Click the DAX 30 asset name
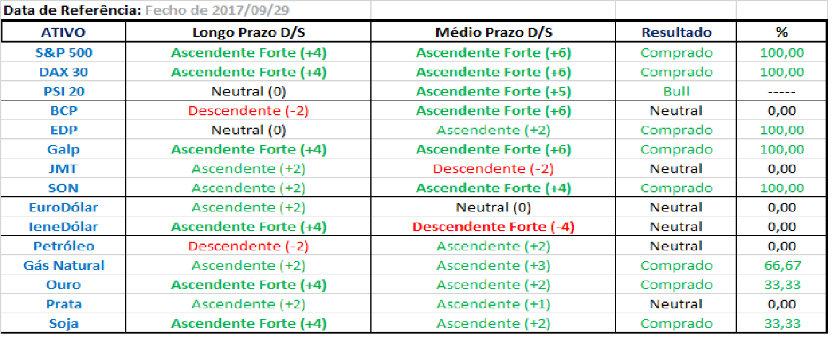This screenshot has height=341, width=833. pyautogui.click(x=63, y=72)
